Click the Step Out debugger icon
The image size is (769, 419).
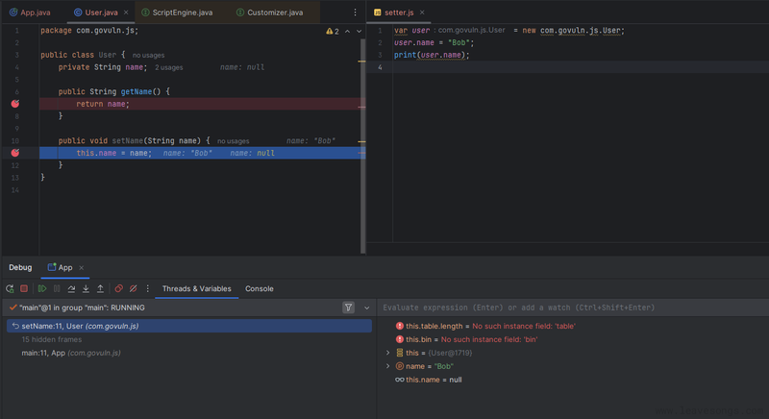pyautogui.click(x=100, y=288)
